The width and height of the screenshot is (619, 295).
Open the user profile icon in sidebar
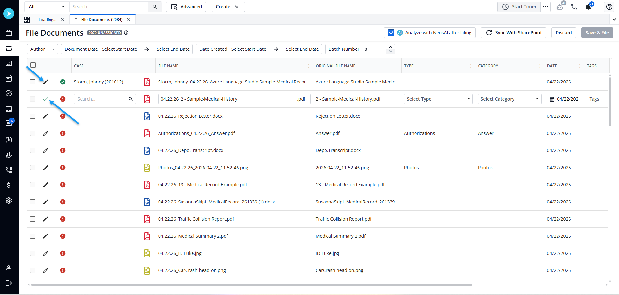pyautogui.click(x=9, y=268)
